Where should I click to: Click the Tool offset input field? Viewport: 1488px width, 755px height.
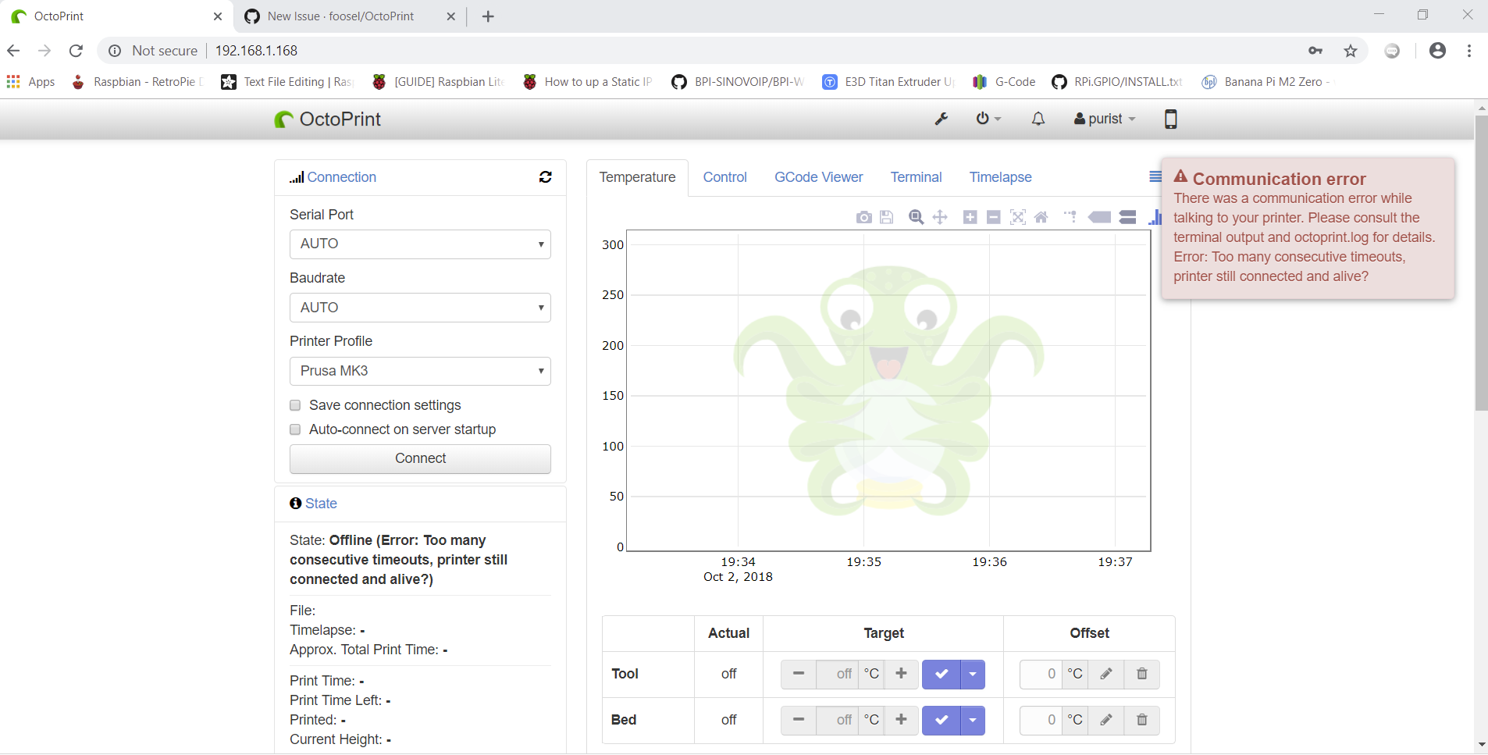[1041, 674]
